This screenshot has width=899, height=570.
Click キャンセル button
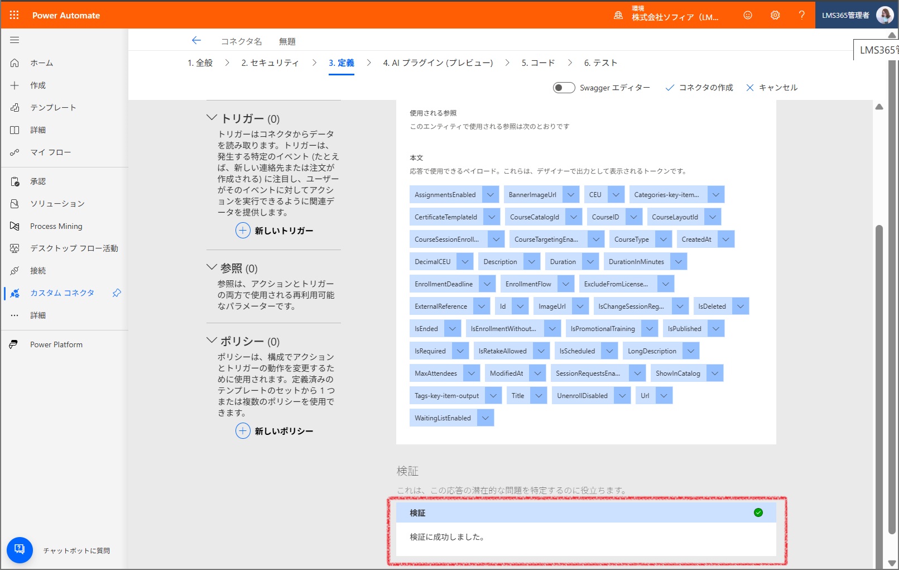click(772, 88)
